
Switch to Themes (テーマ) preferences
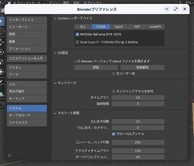27,75
